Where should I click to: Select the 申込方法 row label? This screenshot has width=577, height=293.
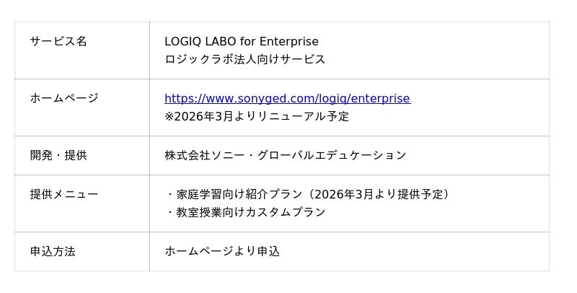coord(53,251)
